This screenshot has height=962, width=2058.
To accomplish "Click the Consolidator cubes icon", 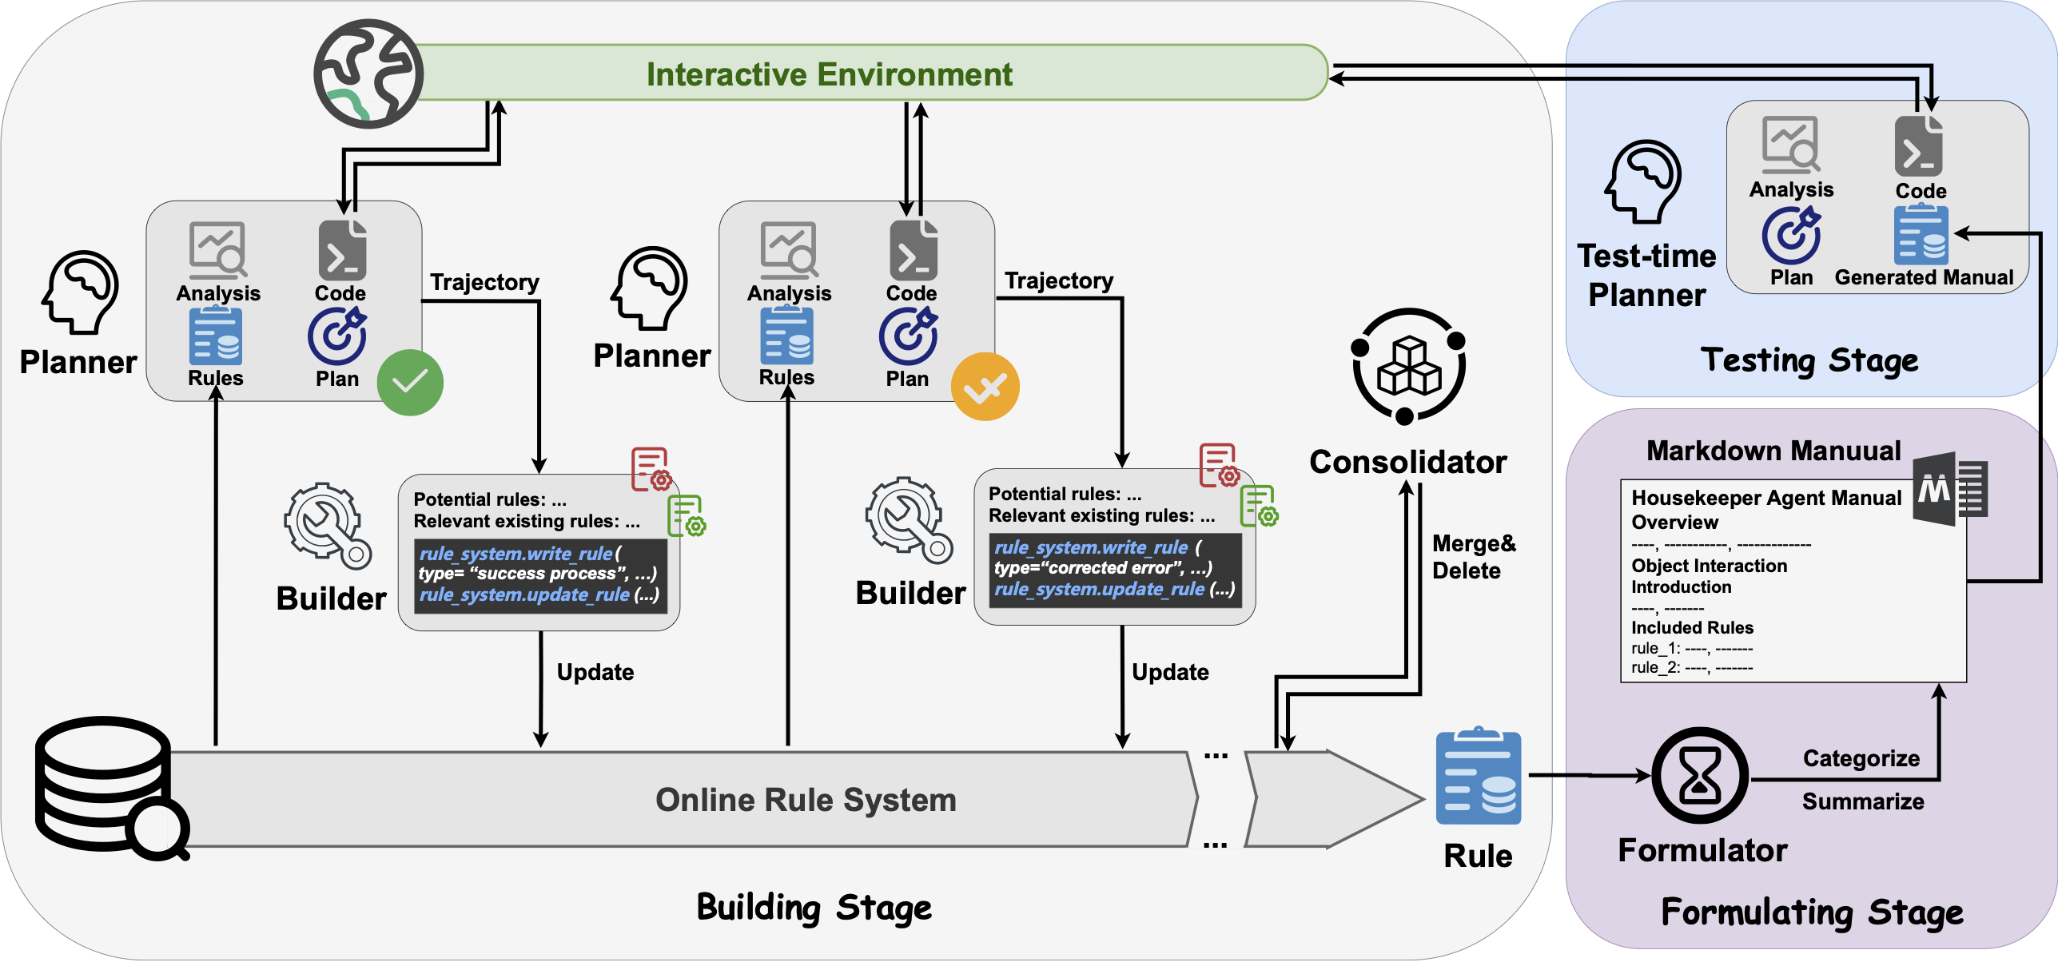I will pyautogui.click(x=1408, y=367).
